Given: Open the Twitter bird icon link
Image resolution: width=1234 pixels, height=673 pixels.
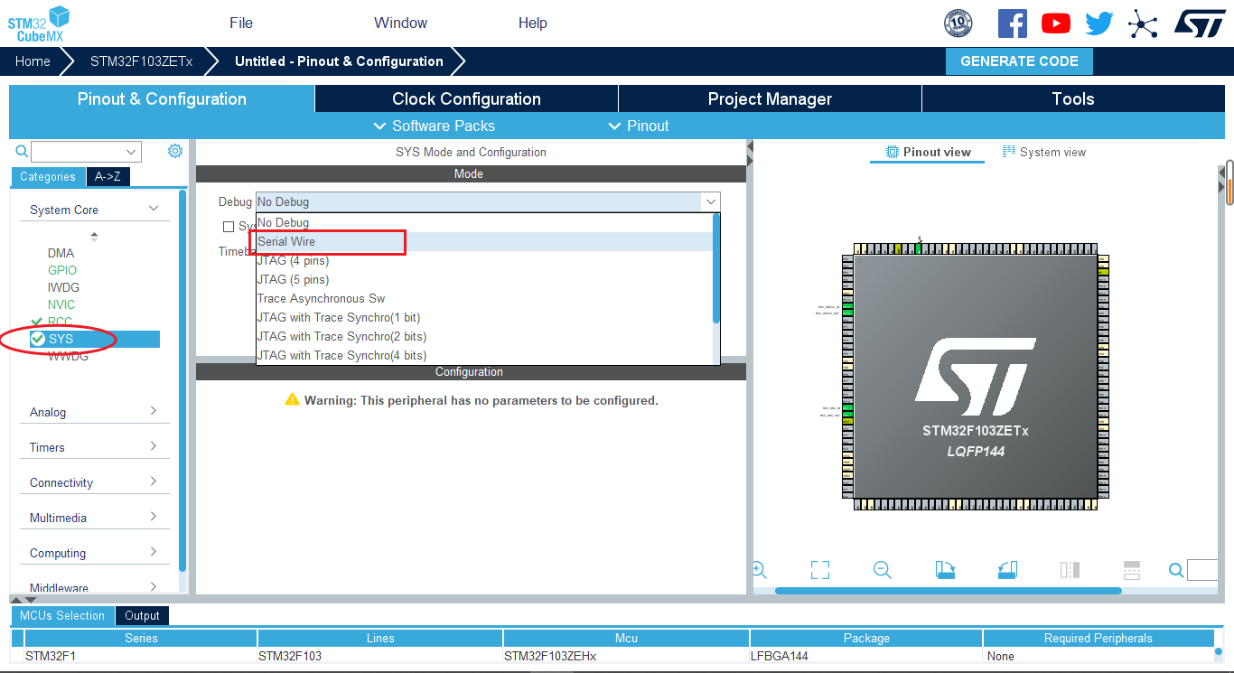Looking at the screenshot, I should coord(1099,23).
